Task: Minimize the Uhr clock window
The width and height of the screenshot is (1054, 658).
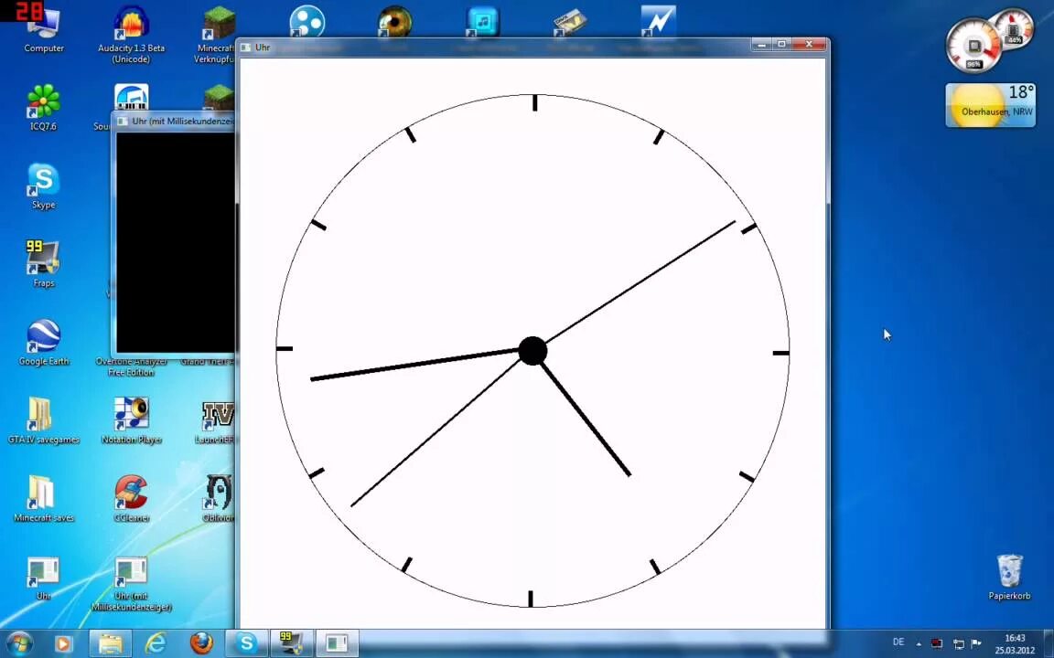Action: 761,44
